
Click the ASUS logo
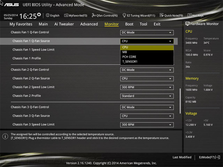click(x=11, y=5)
